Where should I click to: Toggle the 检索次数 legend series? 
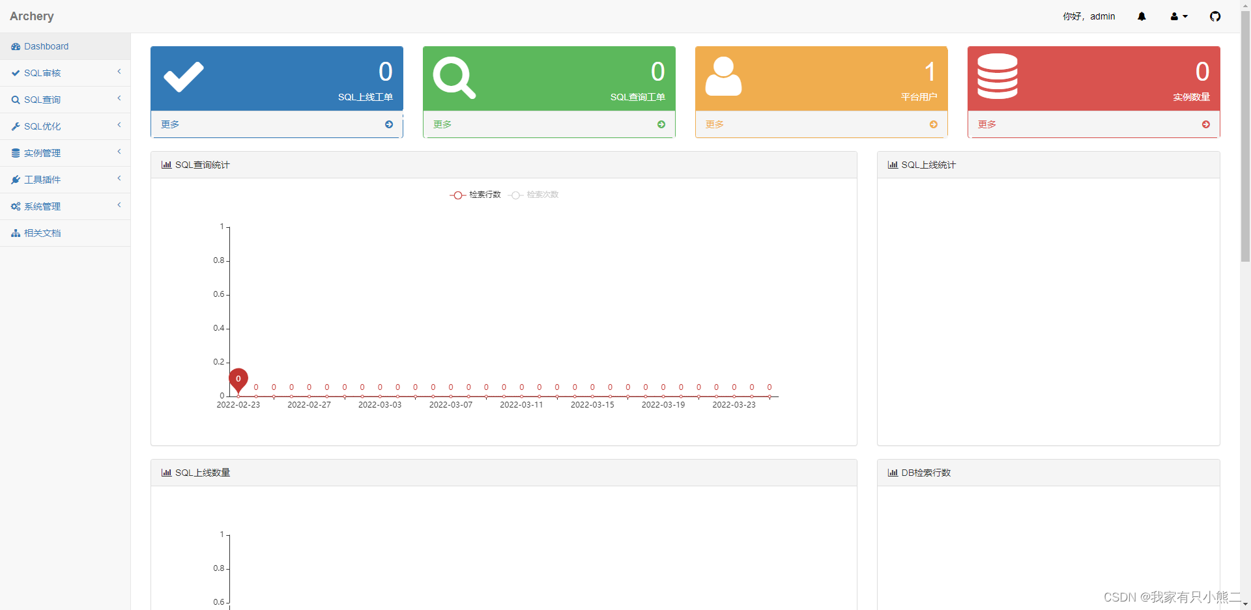click(534, 195)
